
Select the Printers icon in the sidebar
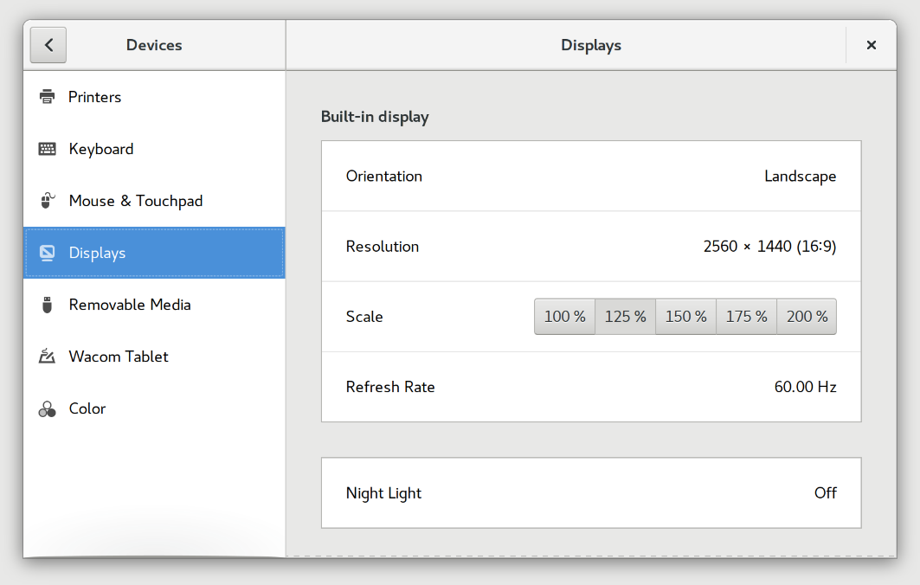tap(46, 97)
